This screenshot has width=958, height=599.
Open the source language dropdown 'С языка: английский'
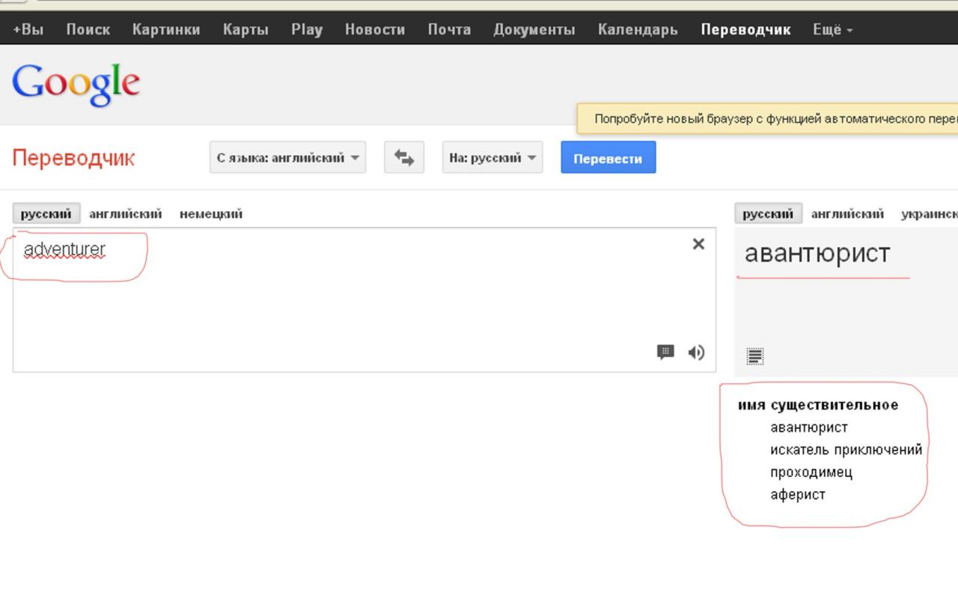point(287,158)
